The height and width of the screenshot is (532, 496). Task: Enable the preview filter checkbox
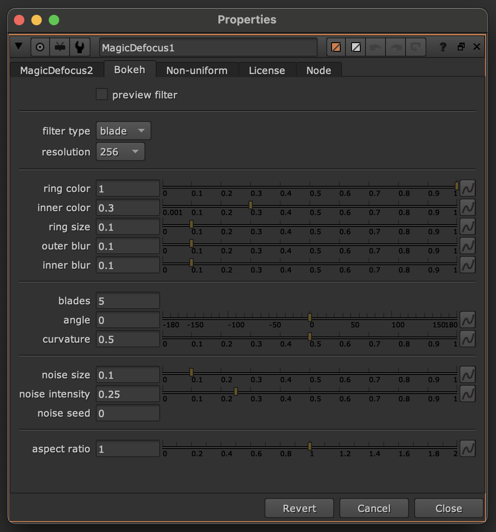coord(102,94)
